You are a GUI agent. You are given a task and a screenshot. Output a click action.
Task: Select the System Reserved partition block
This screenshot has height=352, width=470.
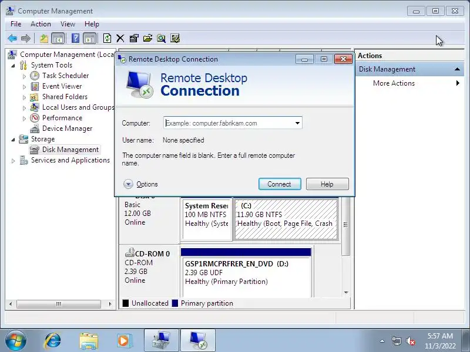[x=207, y=219]
